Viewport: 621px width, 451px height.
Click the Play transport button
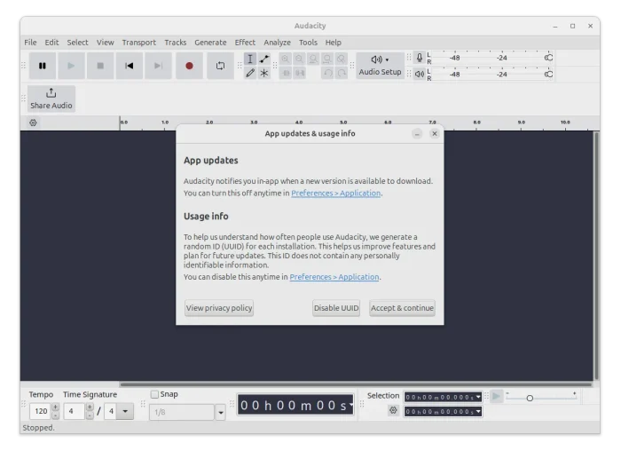click(71, 66)
